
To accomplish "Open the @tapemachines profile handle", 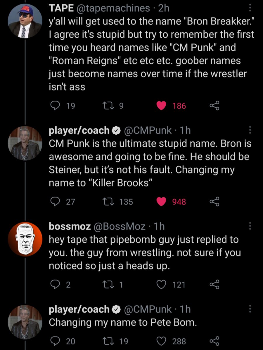I will [x=113, y=8].
